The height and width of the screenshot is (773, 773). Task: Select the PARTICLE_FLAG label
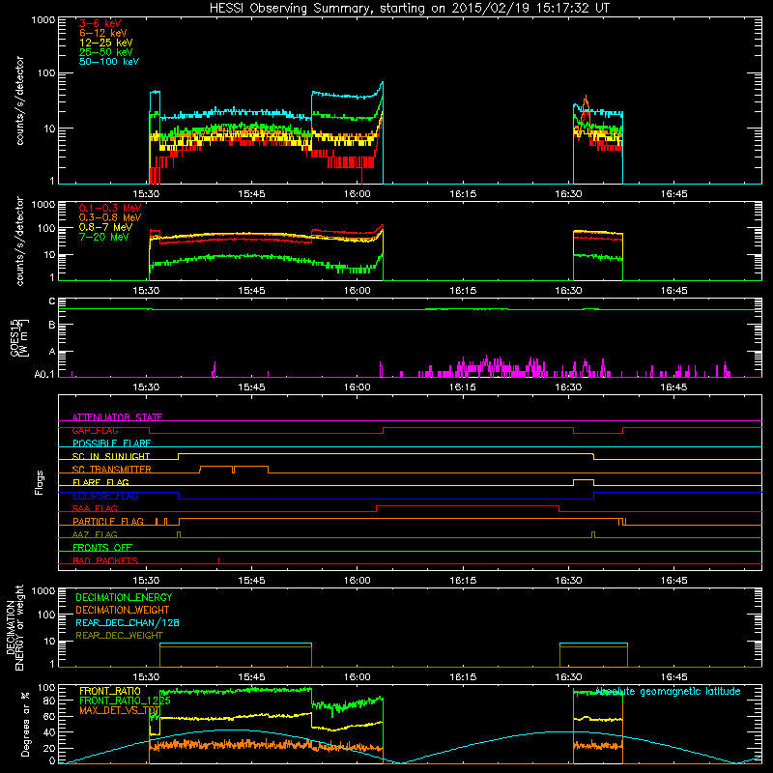tap(108, 522)
